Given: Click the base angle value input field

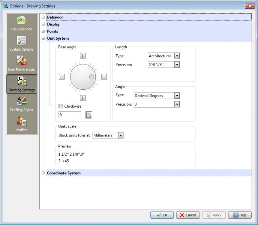Looking at the screenshot, I should point(70,115).
